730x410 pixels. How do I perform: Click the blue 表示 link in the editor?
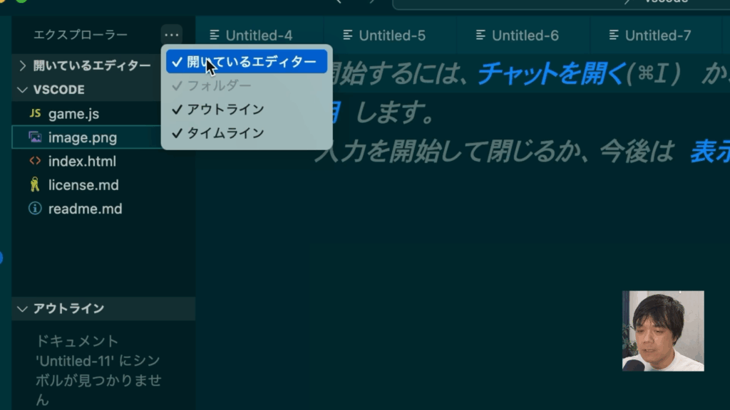(709, 152)
